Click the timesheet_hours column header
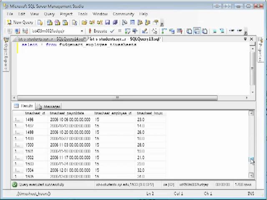The width and height of the screenshot is (267, 200). coord(150,113)
